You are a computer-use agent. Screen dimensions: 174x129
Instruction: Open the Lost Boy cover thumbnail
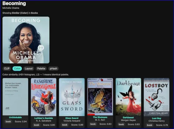point(157,97)
